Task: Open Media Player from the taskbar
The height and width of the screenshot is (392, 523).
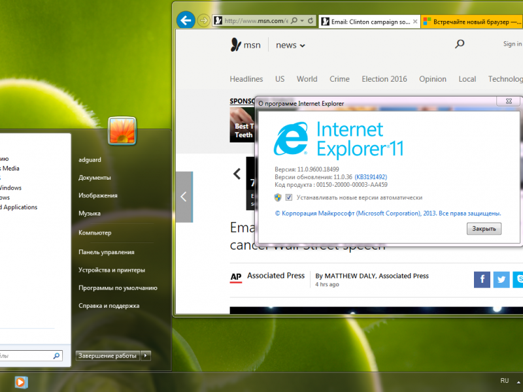Action: point(21,382)
